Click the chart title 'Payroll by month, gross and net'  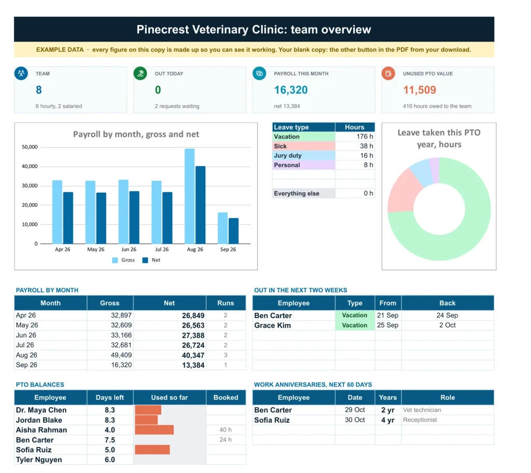(x=136, y=134)
